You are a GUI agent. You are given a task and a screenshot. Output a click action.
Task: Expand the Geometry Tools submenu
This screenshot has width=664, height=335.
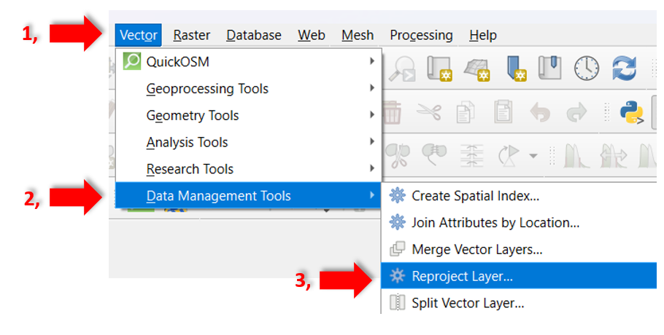pyautogui.click(x=248, y=116)
